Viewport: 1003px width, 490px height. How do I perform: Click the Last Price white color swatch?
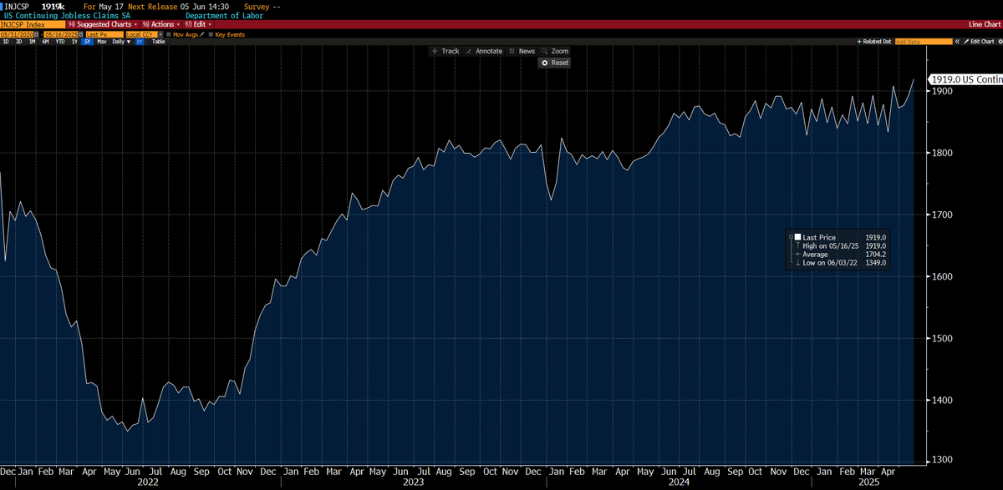pos(797,237)
